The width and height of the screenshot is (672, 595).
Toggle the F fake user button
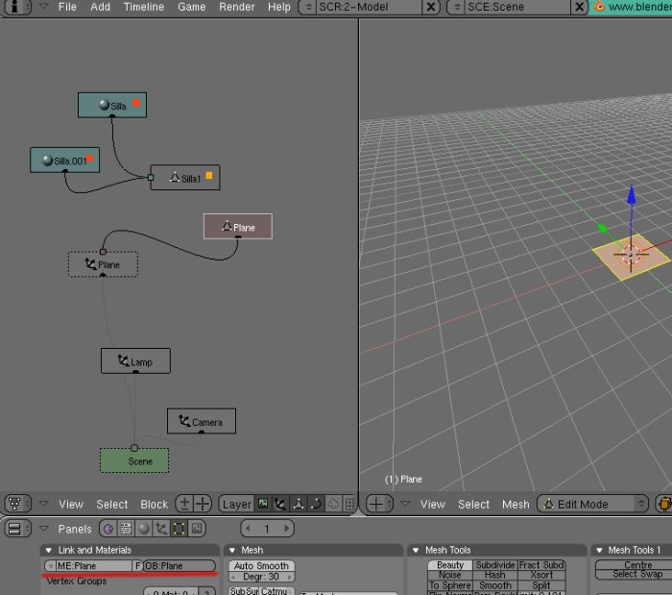point(137,566)
